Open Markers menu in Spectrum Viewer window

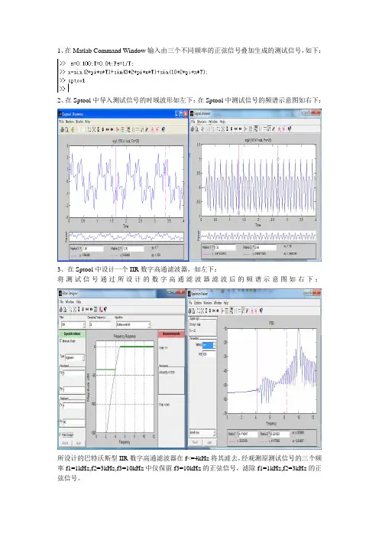tap(208, 303)
